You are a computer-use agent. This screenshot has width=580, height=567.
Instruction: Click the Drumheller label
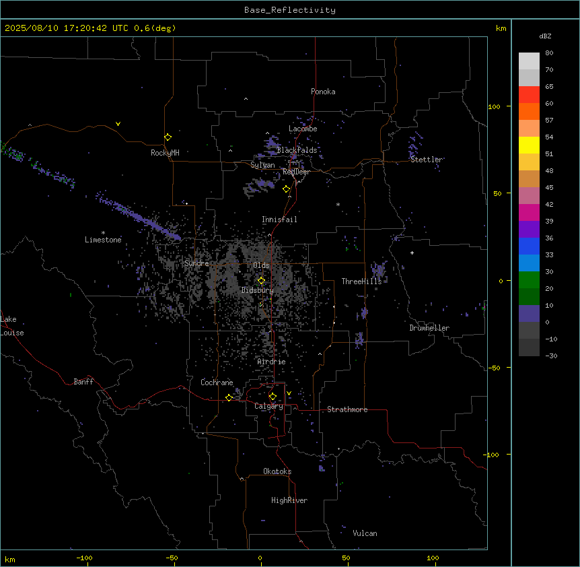point(429,328)
